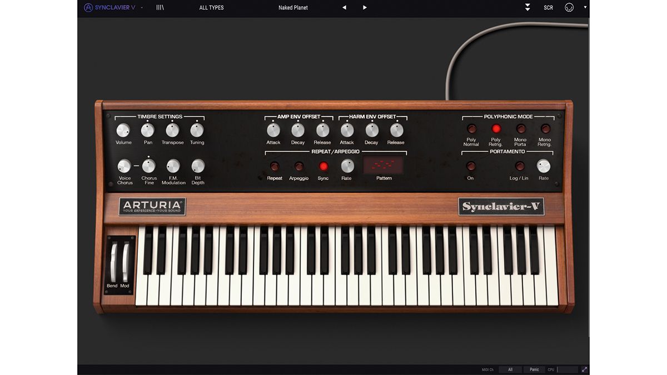Click the next preset arrow

pyautogui.click(x=365, y=7)
